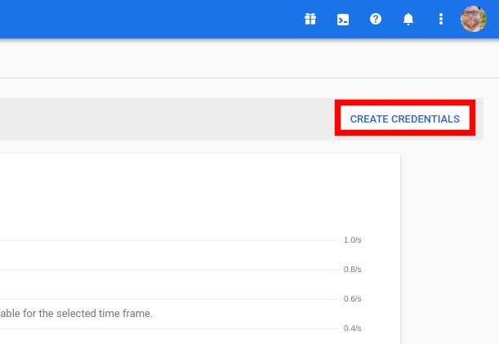The image size is (499, 344).
Task: Select the 0.8/s axis label
Action: coord(352,270)
